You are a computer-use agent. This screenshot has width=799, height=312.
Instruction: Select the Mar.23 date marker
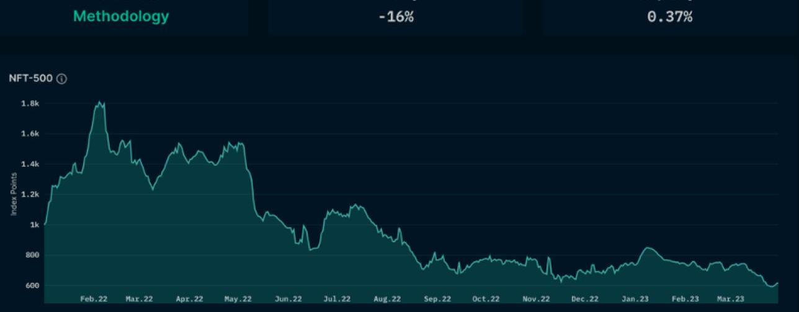click(x=731, y=299)
